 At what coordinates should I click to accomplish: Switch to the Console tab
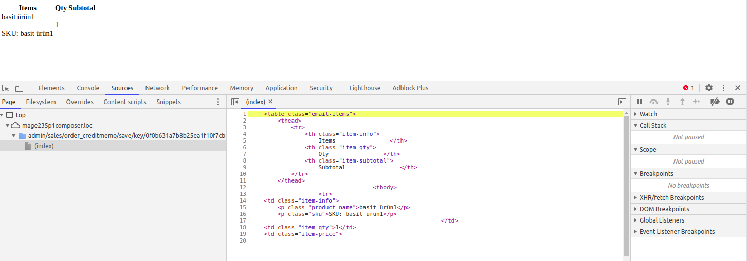coord(88,88)
